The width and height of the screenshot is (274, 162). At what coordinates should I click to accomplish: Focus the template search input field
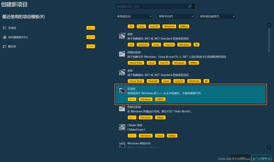152,6
